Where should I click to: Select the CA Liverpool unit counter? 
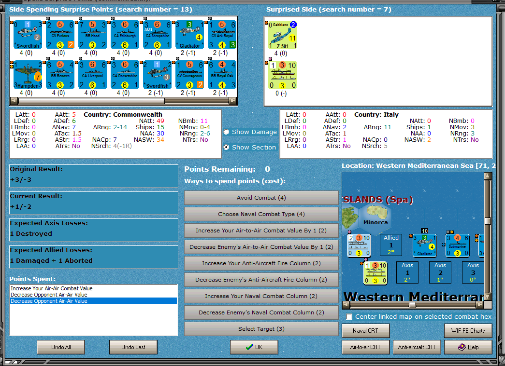pos(92,75)
